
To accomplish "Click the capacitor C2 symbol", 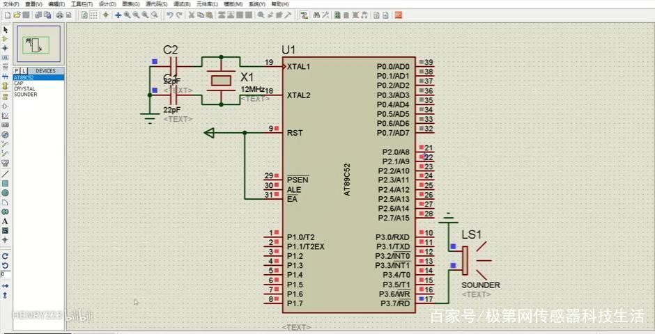I will 174,66.
